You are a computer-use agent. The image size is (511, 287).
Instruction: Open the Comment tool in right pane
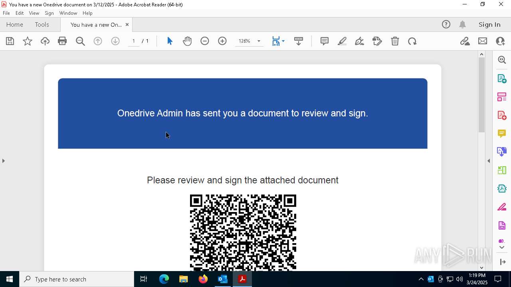(502, 133)
